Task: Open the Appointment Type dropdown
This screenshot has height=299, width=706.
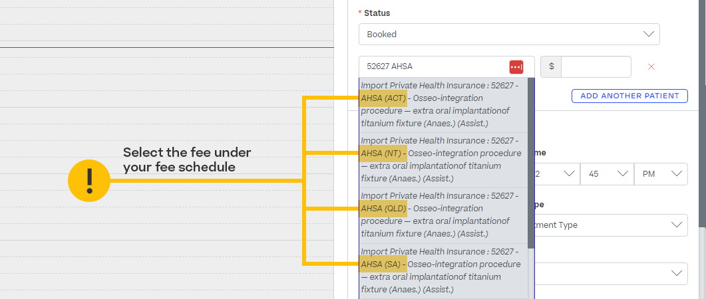Action: coord(612,225)
